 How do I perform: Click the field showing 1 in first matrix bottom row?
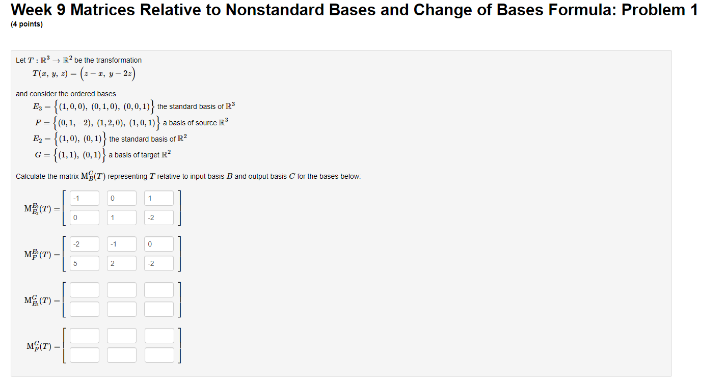point(121,217)
